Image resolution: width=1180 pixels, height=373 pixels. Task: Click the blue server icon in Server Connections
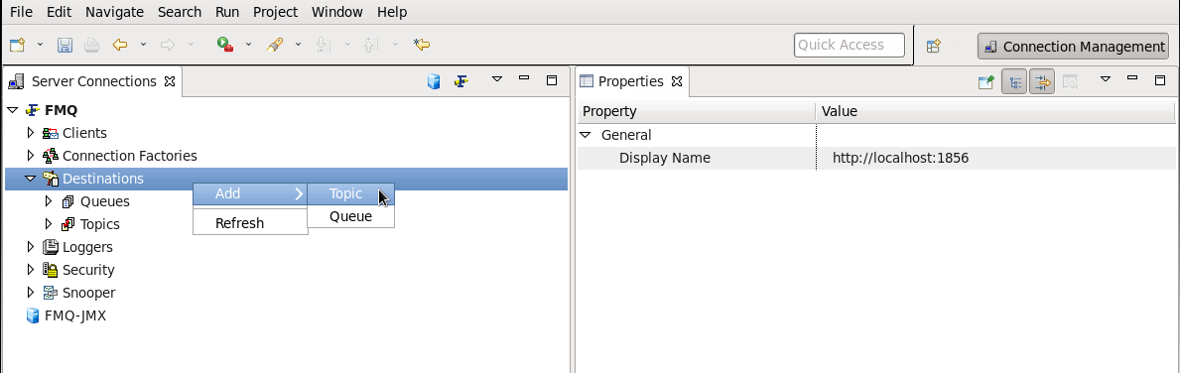tap(434, 81)
